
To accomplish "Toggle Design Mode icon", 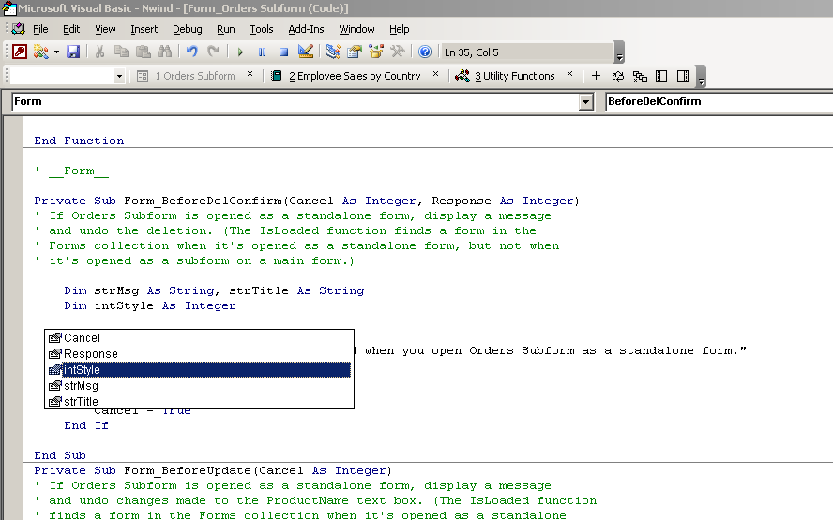I will coord(306,52).
